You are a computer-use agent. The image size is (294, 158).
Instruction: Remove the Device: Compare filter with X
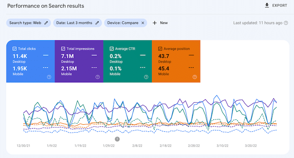tap(143, 23)
